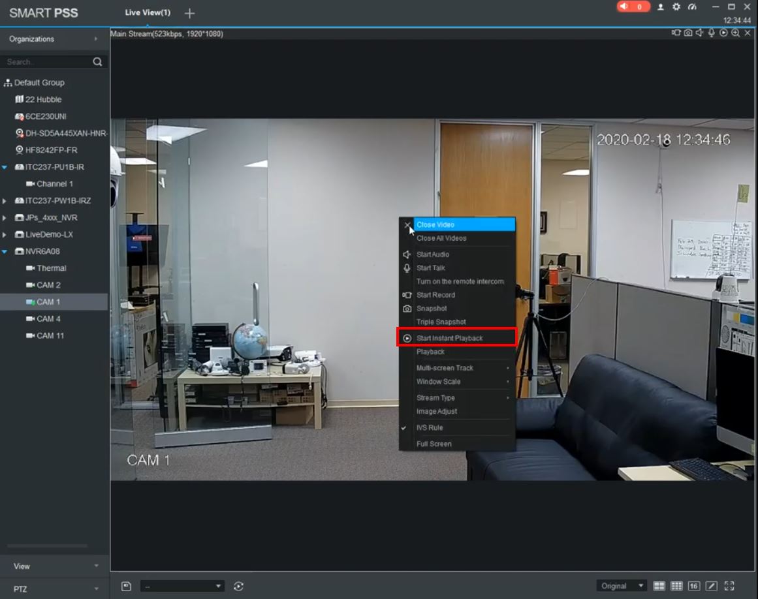The image size is (758, 599).
Task: Choose Start Talk in context menu
Action: [x=457, y=268]
